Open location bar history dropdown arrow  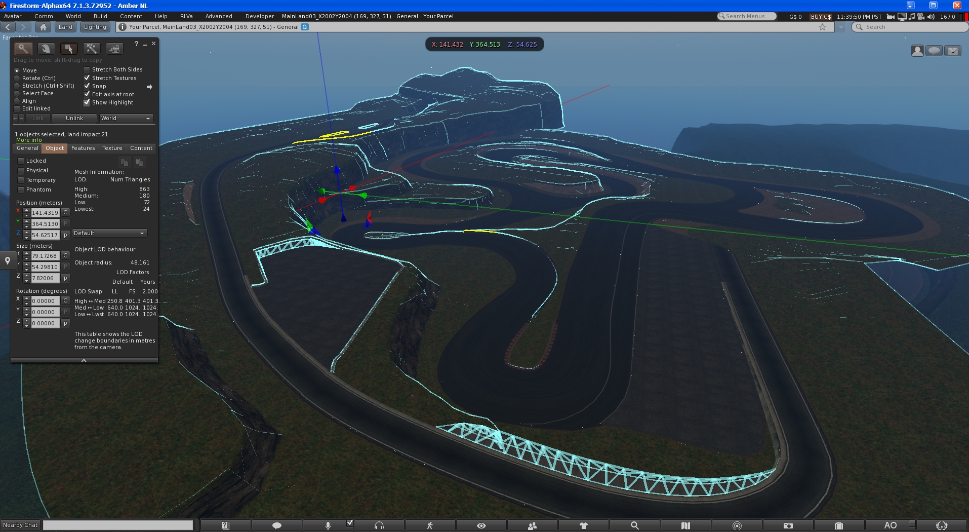(x=841, y=27)
